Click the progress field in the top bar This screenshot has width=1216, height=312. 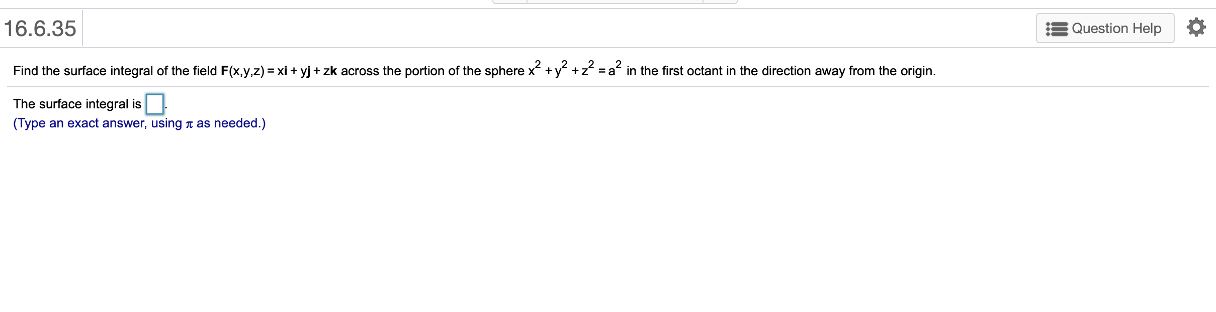tap(614, 2)
